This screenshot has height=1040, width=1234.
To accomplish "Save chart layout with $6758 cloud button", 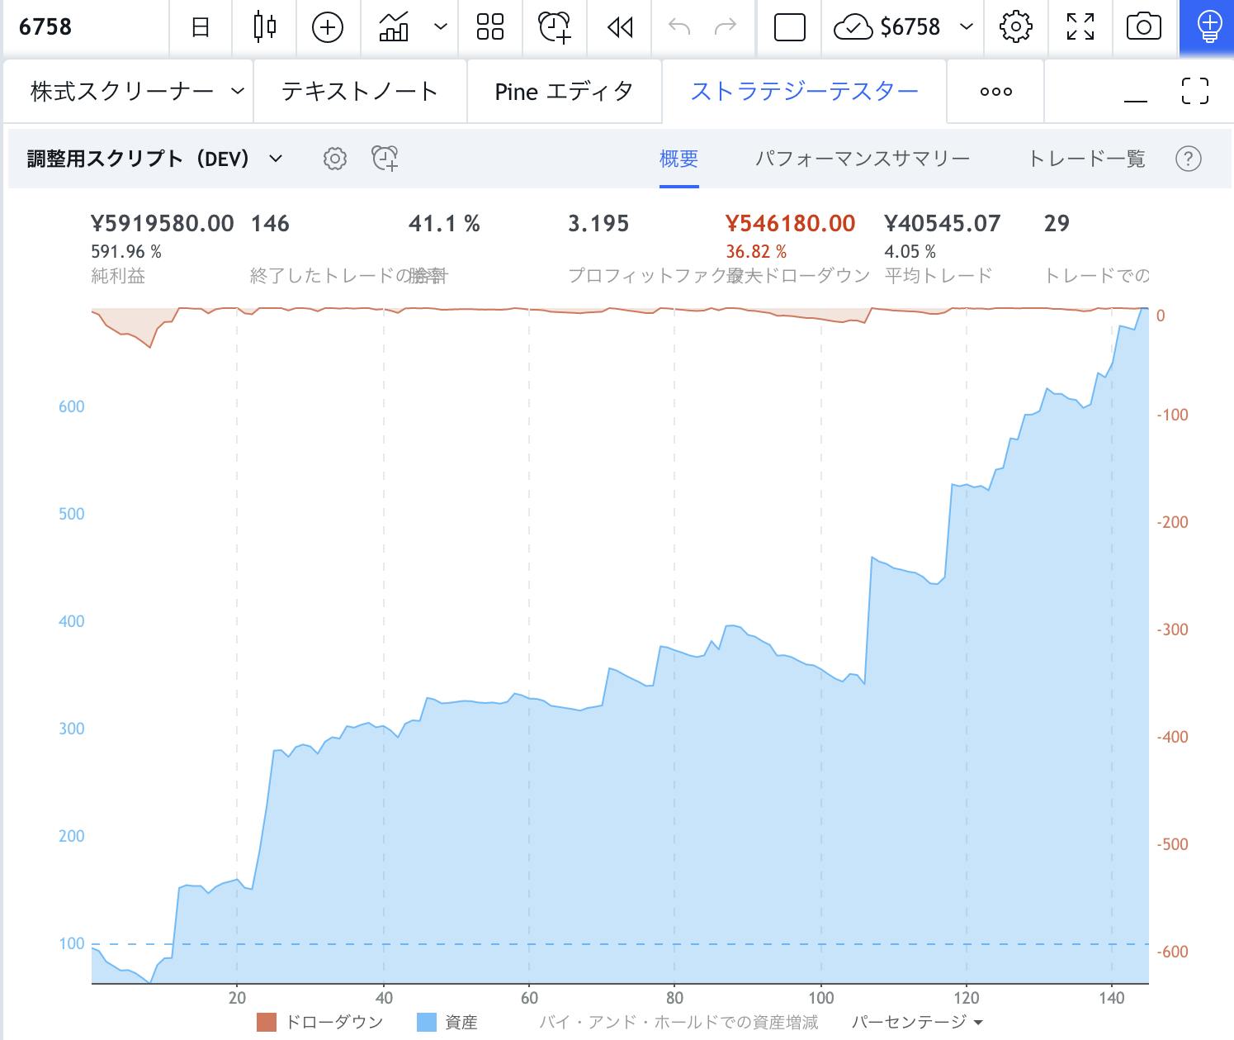I will (x=887, y=27).
